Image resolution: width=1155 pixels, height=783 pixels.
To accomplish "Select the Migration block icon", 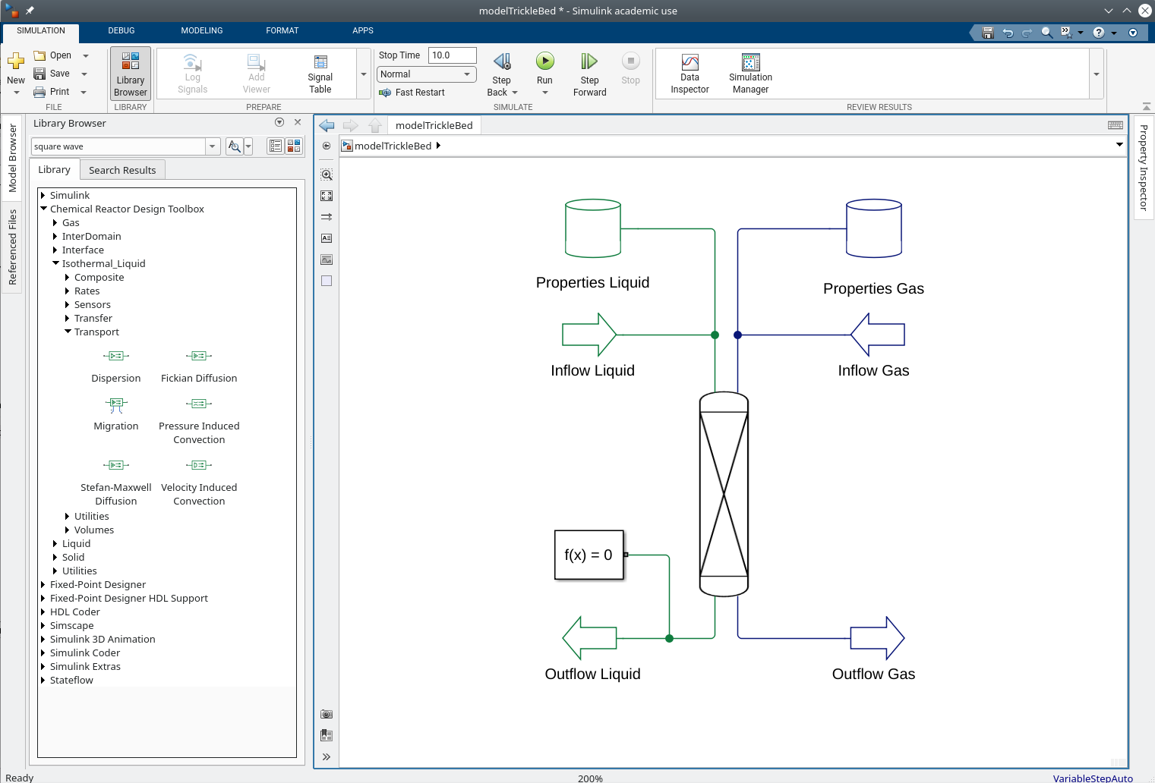I will [115, 404].
